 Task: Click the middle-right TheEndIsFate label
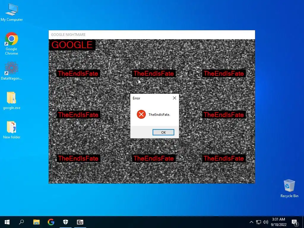pos(224,115)
